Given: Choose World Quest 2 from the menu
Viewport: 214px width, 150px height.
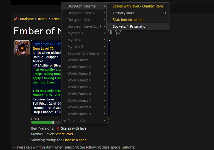Looking at the screenshot, I should pyautogui.click(x=84, y=67).
